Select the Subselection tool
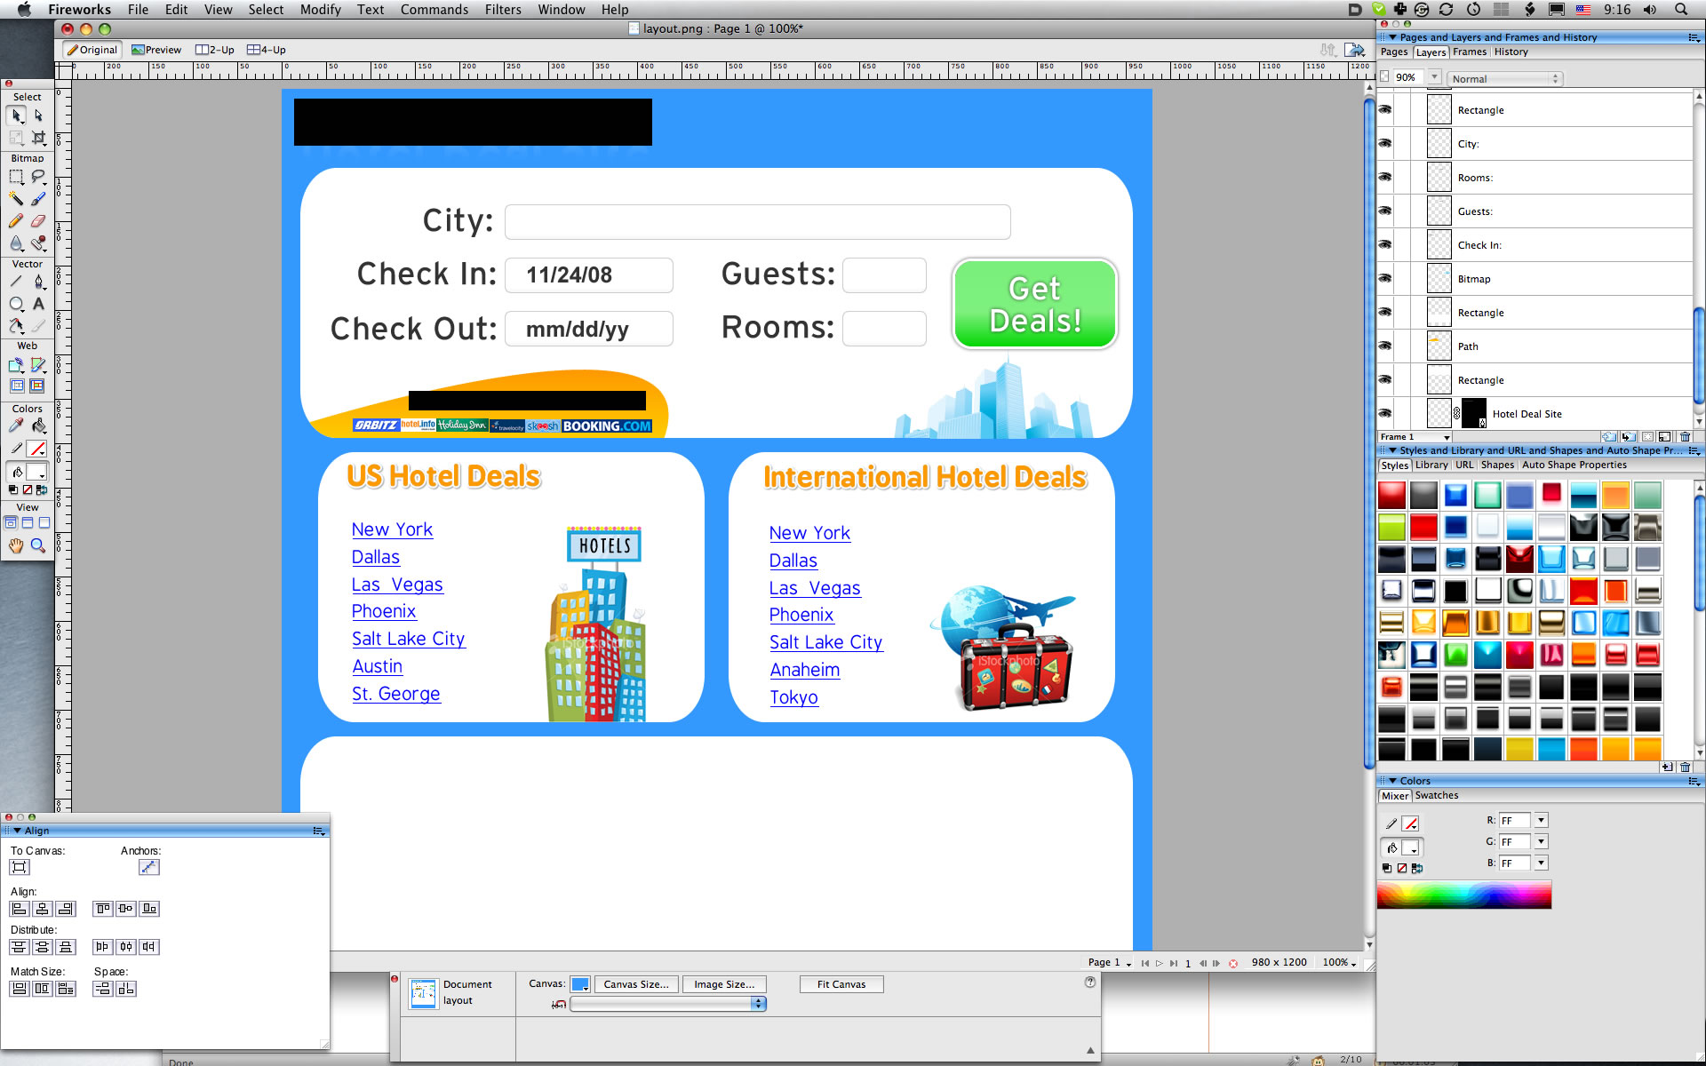This screenshot has height=1066, width=1706. pyautogui.click(x=38, y=115)
